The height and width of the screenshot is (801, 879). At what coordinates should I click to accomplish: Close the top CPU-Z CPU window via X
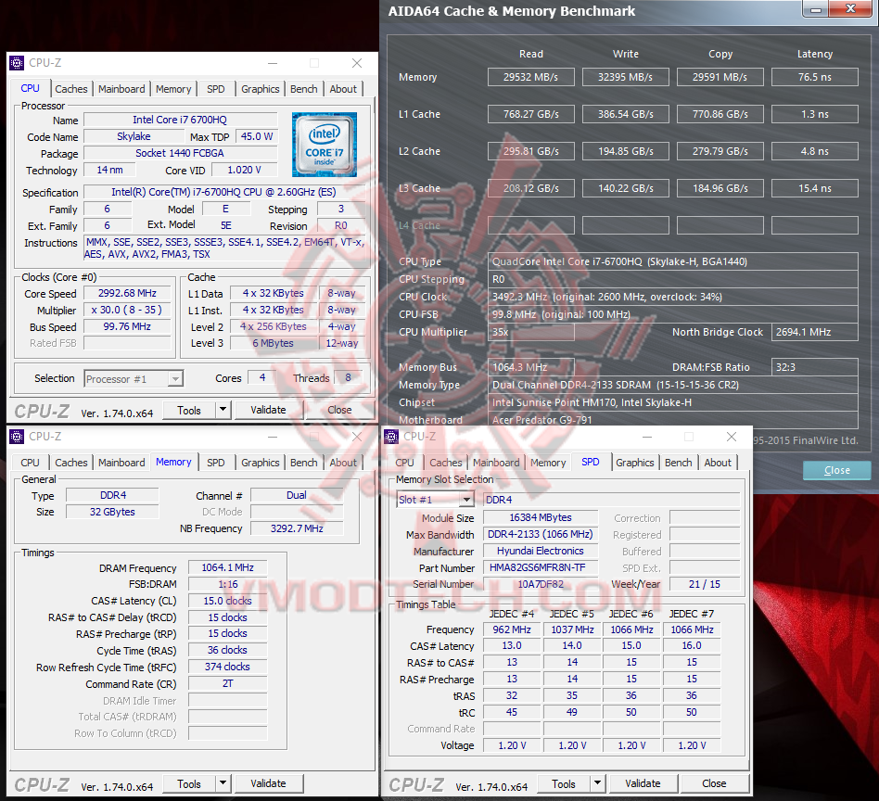357,63
